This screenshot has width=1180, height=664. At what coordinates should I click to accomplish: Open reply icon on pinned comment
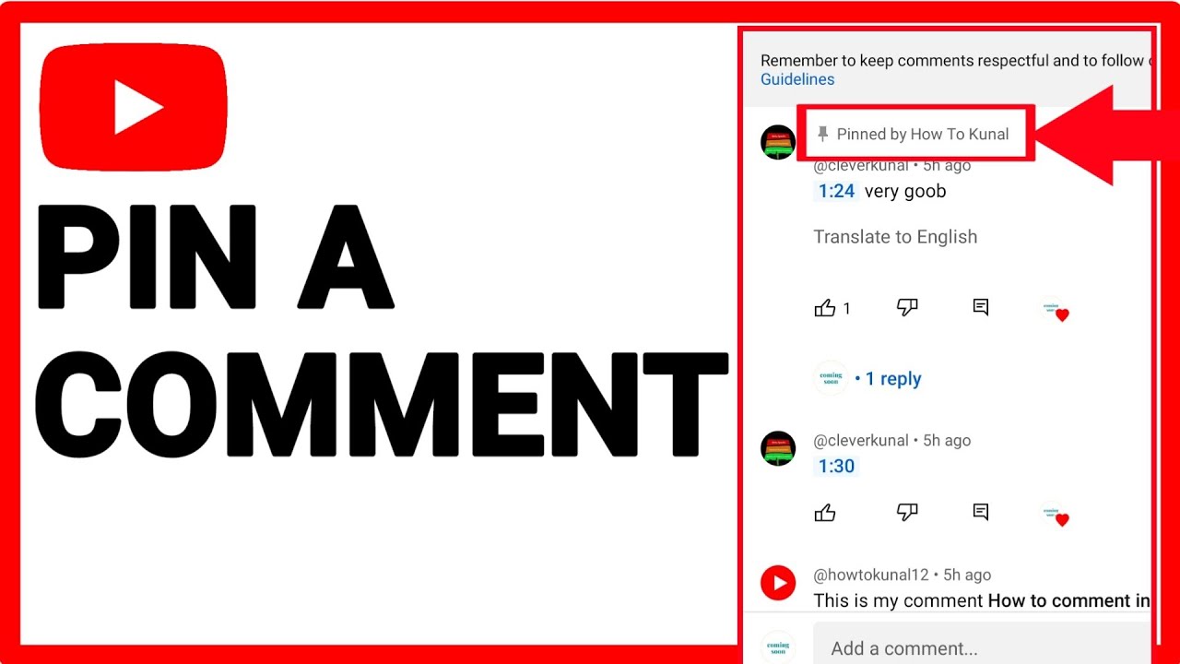[x=981, y=308]
